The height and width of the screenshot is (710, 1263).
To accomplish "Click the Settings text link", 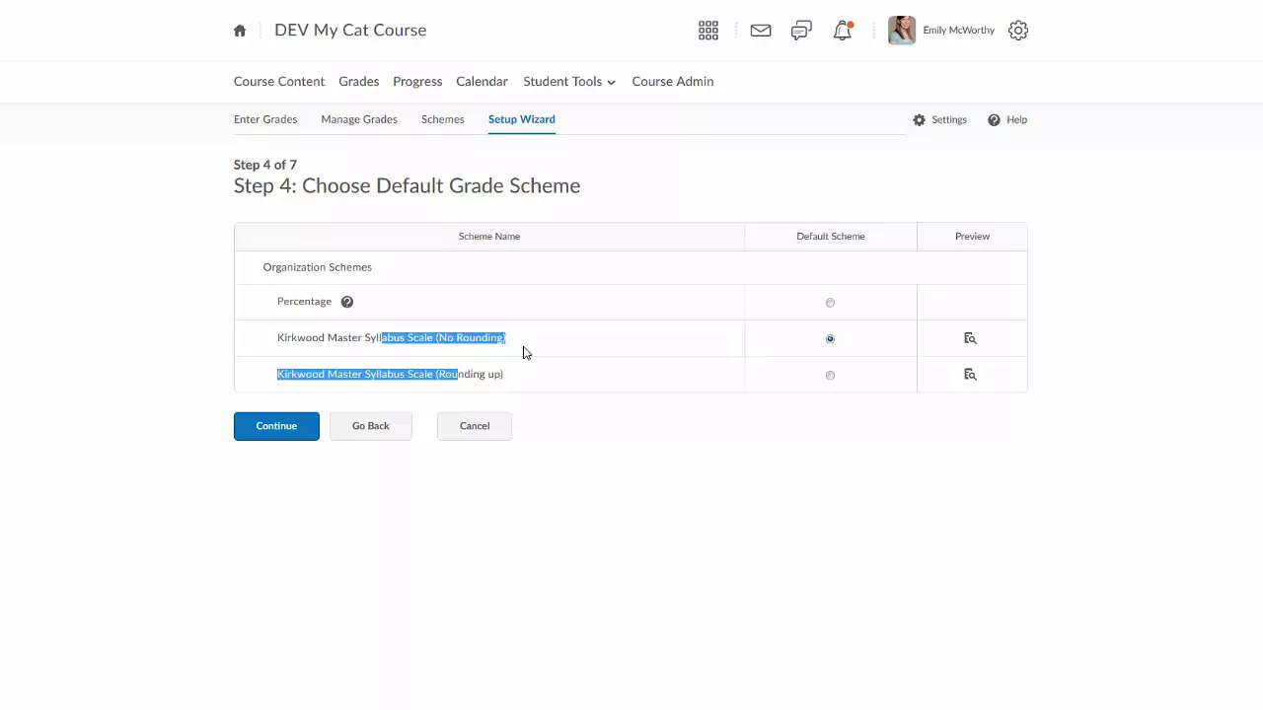I will 949,120.
